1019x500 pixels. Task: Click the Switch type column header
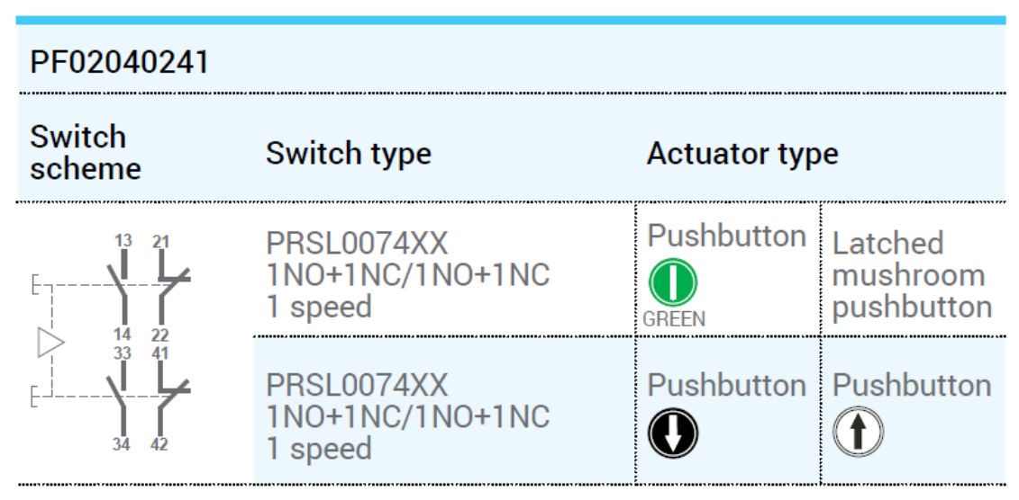coord(349,154)
